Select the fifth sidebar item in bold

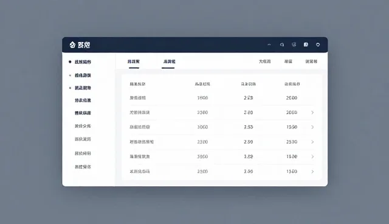point(83,113)
